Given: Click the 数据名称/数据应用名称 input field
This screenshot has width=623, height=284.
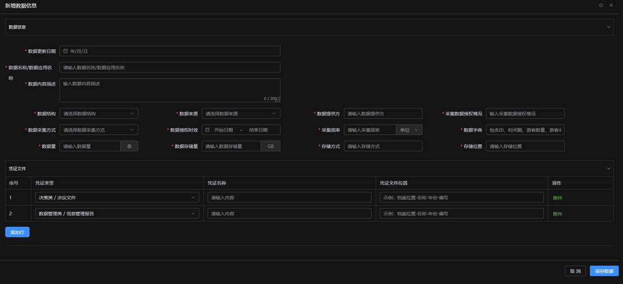Looking at the screenshot, I should point(169,67).
